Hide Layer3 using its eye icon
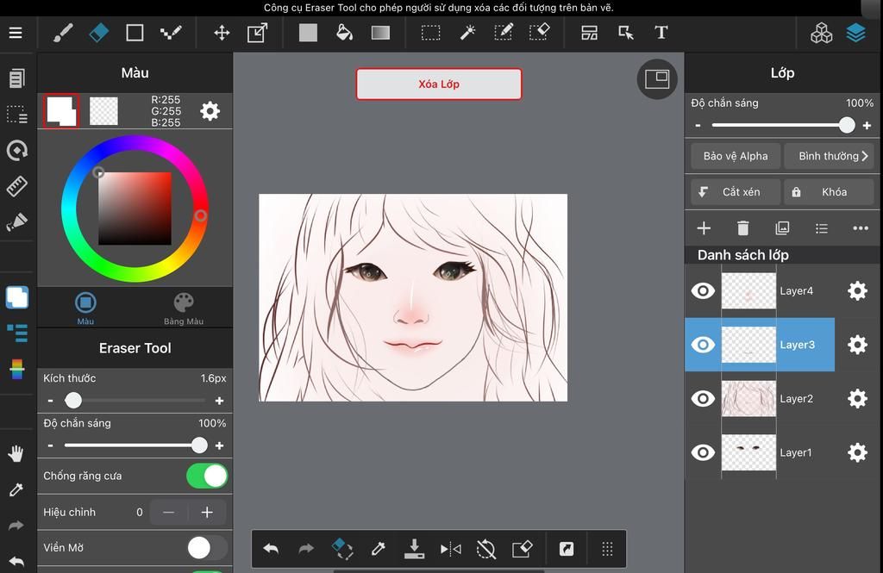Screen dimensions: 883x573 point(703,345)
